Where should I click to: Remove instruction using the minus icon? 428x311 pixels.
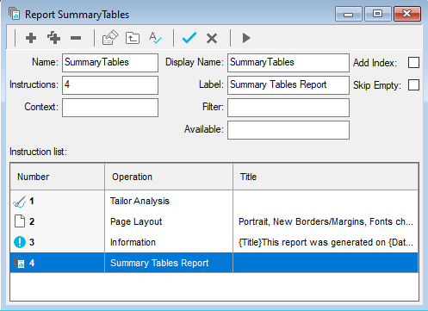coord(76,38)
